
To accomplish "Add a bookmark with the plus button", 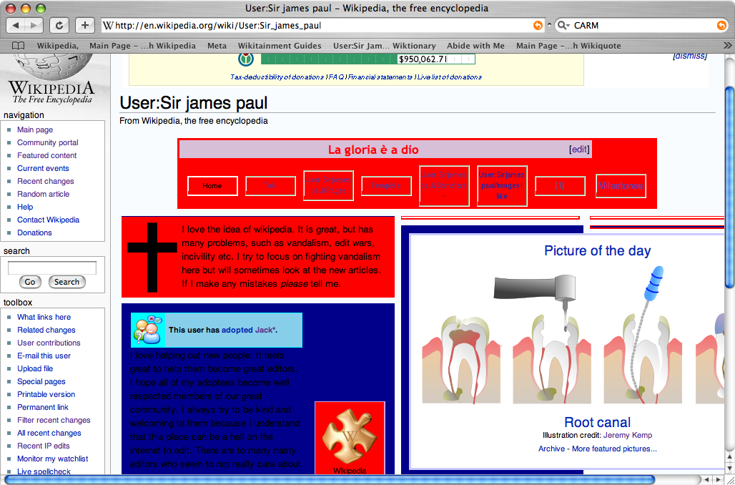I will [85, 25].
